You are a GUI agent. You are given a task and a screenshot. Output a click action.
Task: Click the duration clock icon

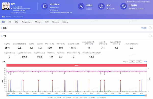coord(101,6)
